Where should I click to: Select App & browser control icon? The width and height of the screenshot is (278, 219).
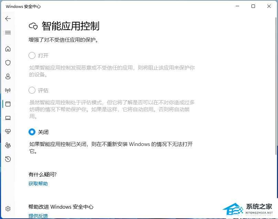point(8,104)
